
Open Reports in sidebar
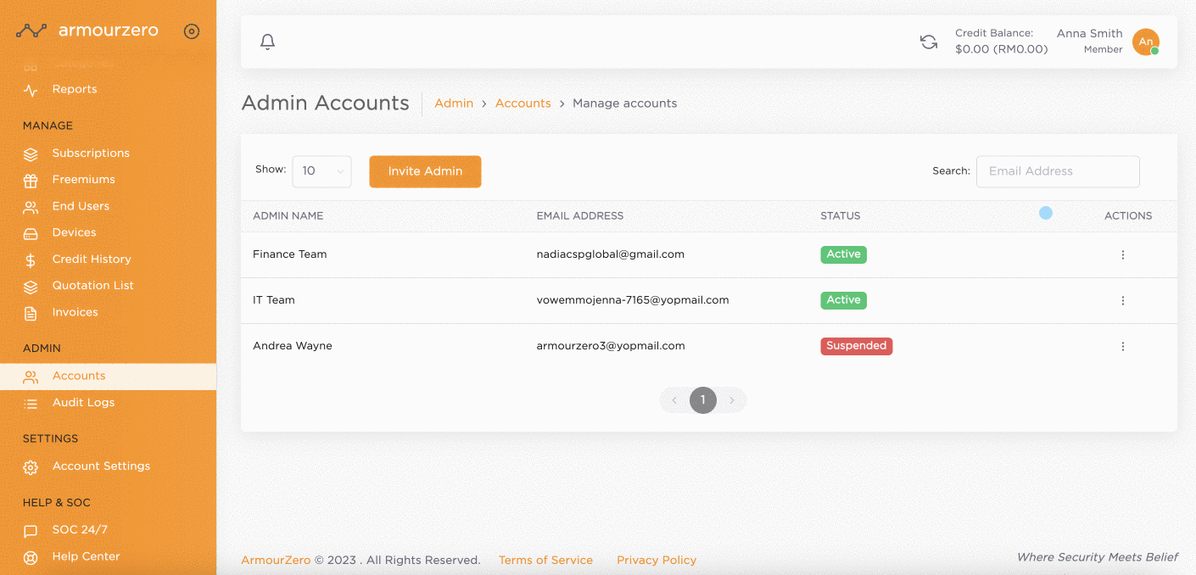click(75, 89)
